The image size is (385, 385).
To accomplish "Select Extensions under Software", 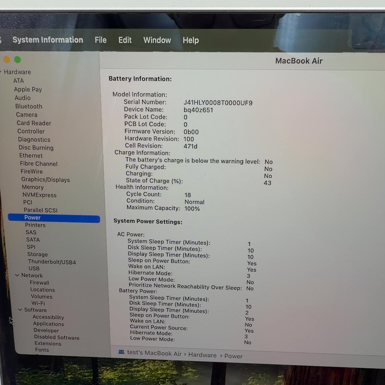I will pos(48,344).
